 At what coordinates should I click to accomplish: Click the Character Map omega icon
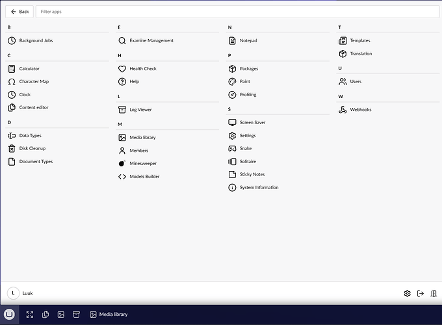[x=12, y=82]
